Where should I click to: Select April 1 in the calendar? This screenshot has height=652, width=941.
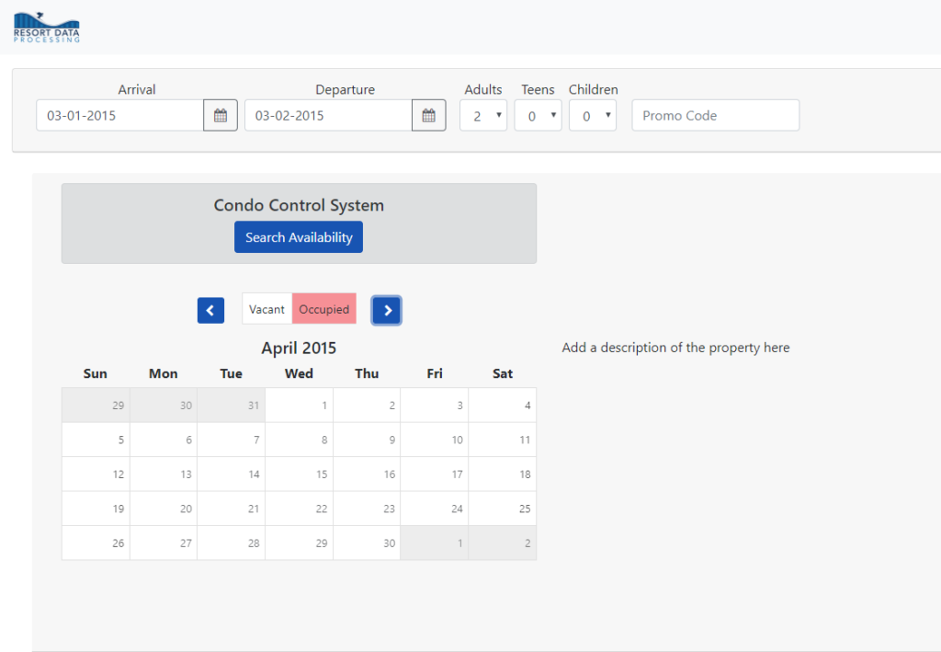tap(299, 406)
